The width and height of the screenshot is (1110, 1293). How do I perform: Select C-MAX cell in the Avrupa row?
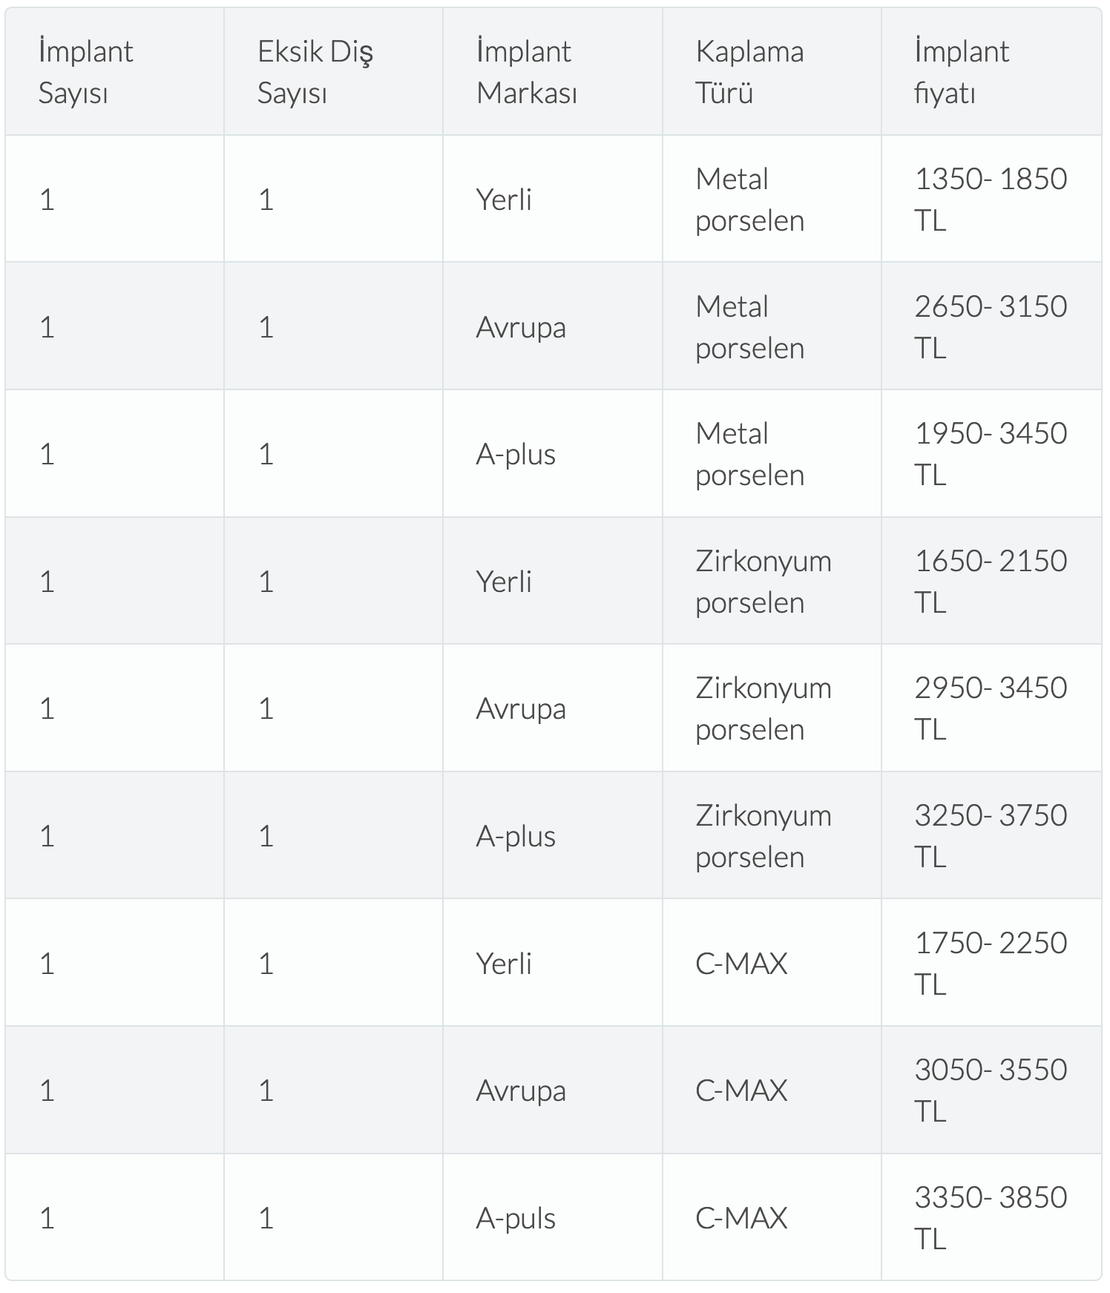click(x=741, y=1090)
